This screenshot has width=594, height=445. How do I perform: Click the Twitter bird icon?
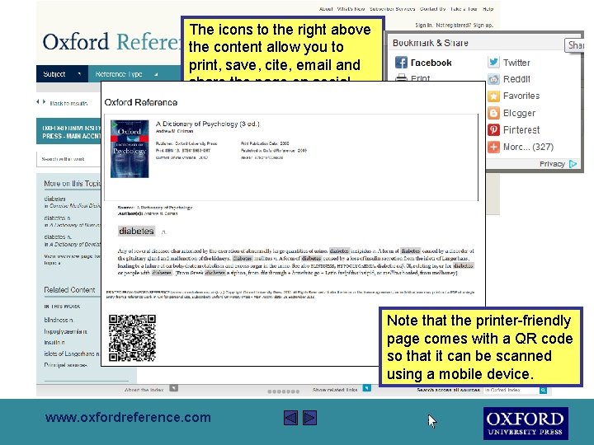click(x=493, y=62)
